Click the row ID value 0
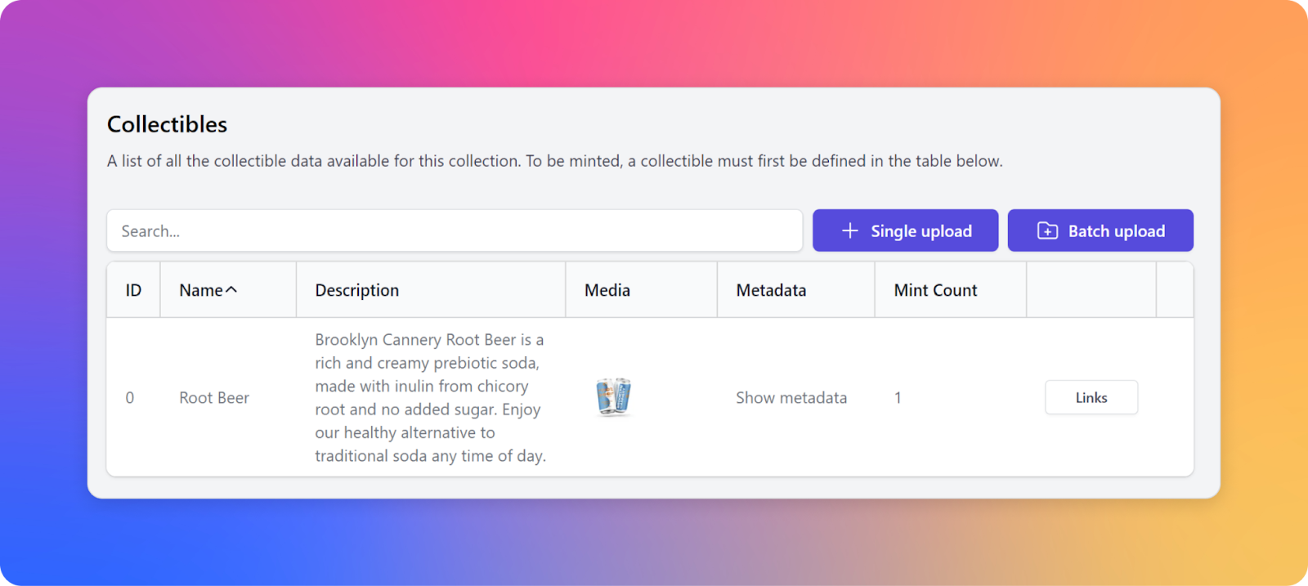 coord(130,398)
